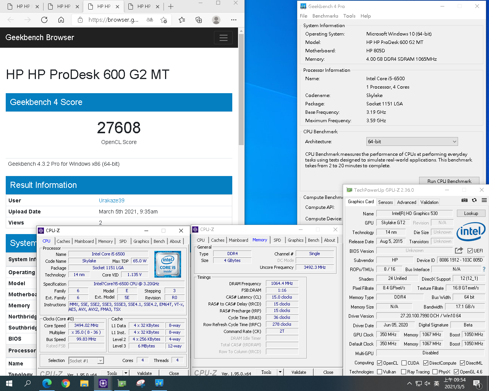Open the Architecture 64-bit dropdown
This screenshot has height=391, width=489.
click(412, 141)
